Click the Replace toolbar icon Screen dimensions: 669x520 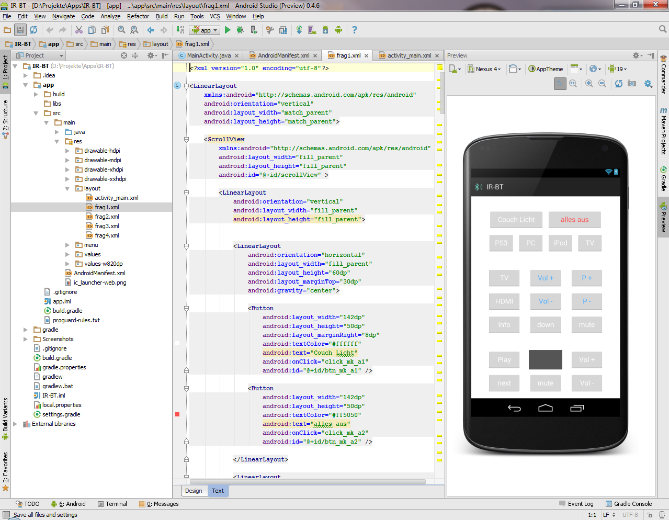point(134,30)
